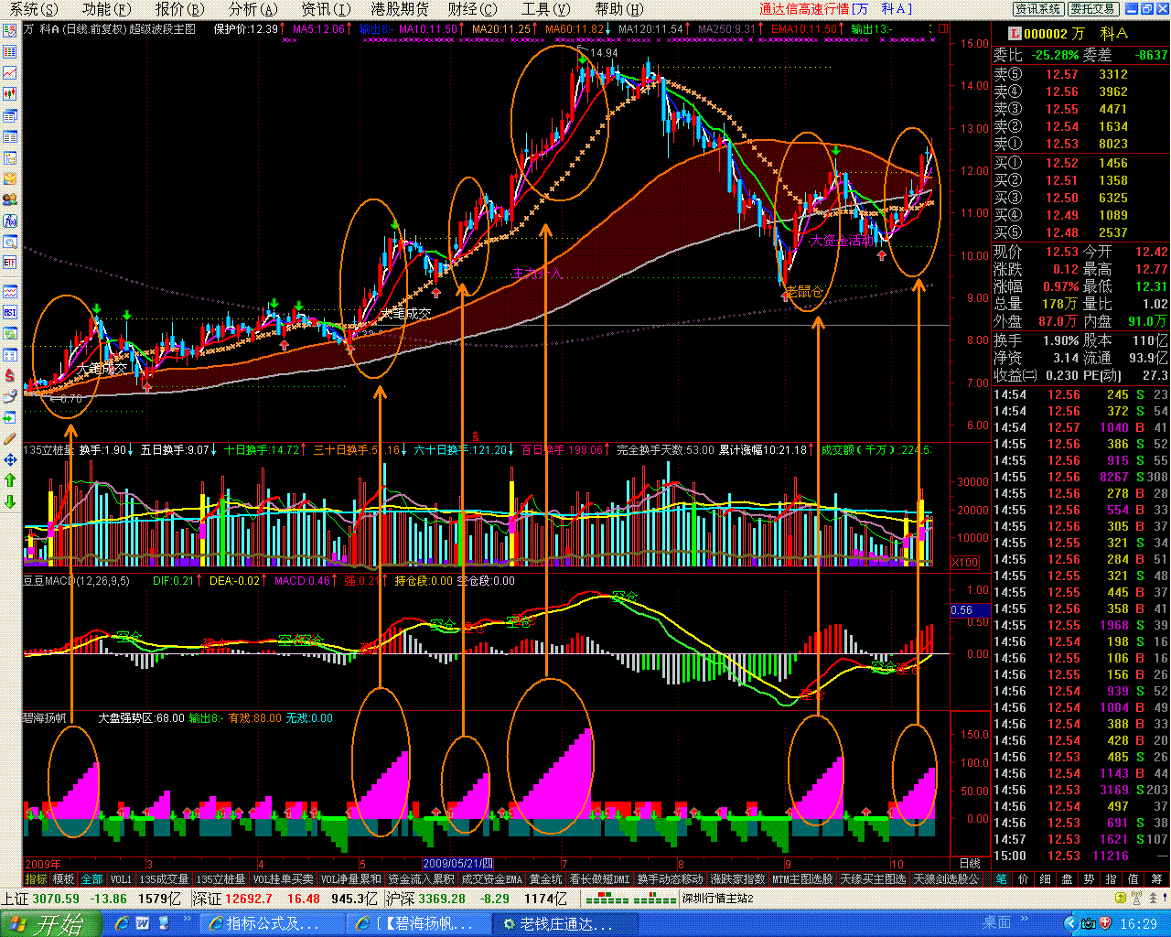Open the 报价(B) menu
Image resolution: width=1171 pixels, height=937 pixels.
click(x=179, y=9)
